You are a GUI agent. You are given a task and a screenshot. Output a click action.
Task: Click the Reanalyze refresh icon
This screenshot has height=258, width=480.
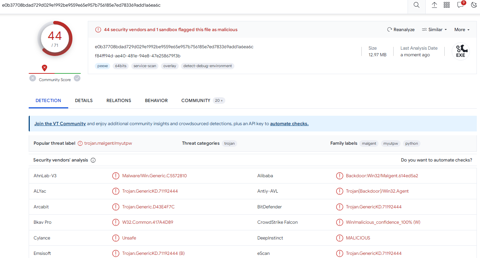389,30
